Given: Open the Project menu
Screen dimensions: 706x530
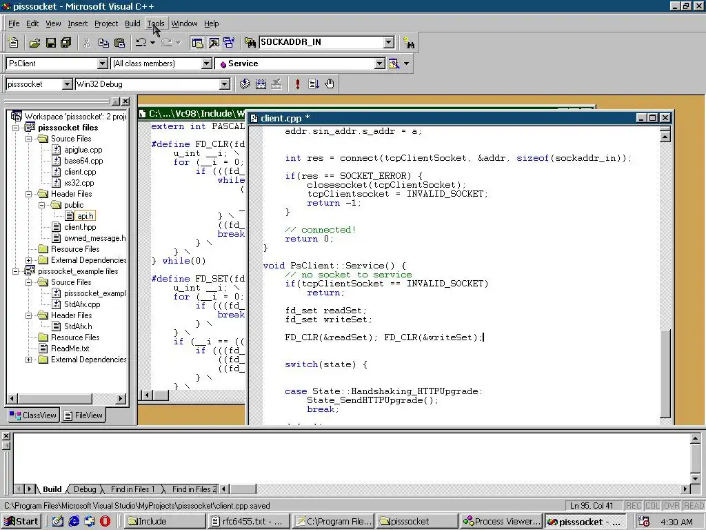Looking at the screenshot, I should (x=105, y=23).
